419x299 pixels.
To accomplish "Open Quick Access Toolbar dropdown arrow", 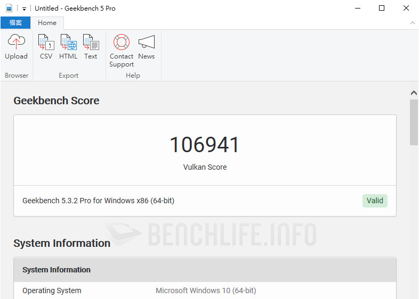I will click(24, 9).
